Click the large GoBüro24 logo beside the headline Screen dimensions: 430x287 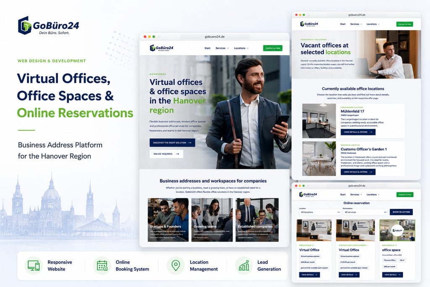[x=49, y=26]
